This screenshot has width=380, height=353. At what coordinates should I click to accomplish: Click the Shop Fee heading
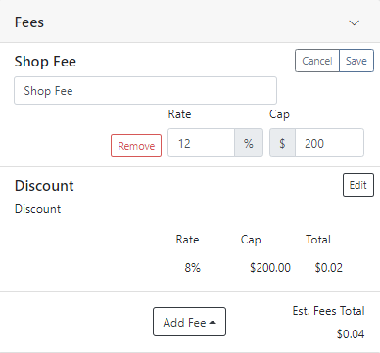[45, 62]
